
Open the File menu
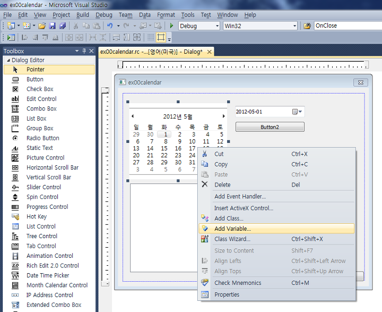point(7,15)
